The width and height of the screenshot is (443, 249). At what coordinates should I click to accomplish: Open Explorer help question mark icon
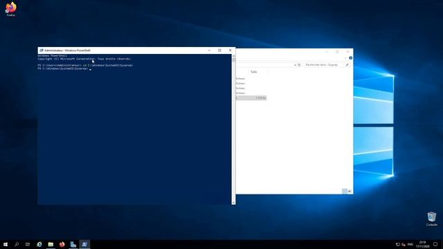point(350,58)
